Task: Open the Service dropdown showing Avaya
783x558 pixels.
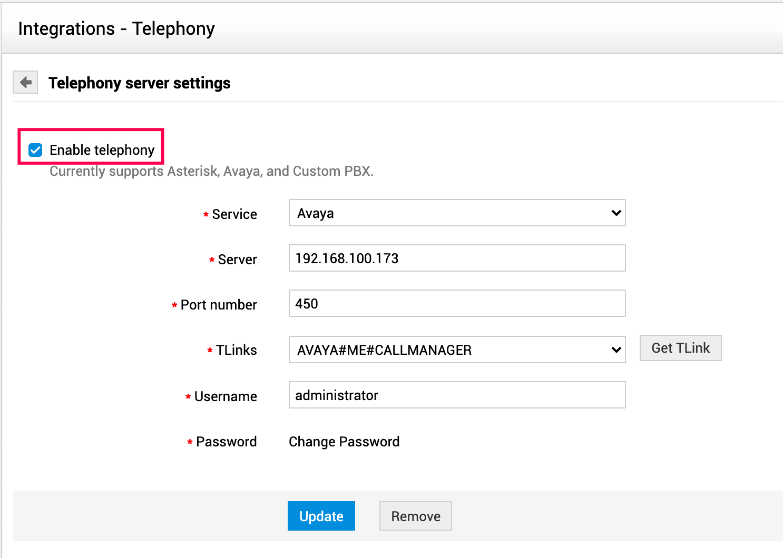Action: tap(457, 213)
